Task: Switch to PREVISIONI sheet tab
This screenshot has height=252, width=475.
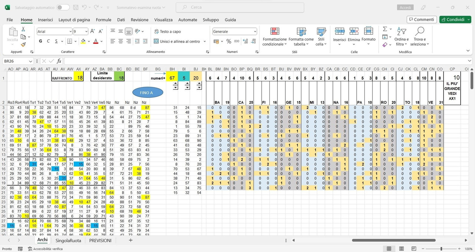Action: tap(100, 240)
